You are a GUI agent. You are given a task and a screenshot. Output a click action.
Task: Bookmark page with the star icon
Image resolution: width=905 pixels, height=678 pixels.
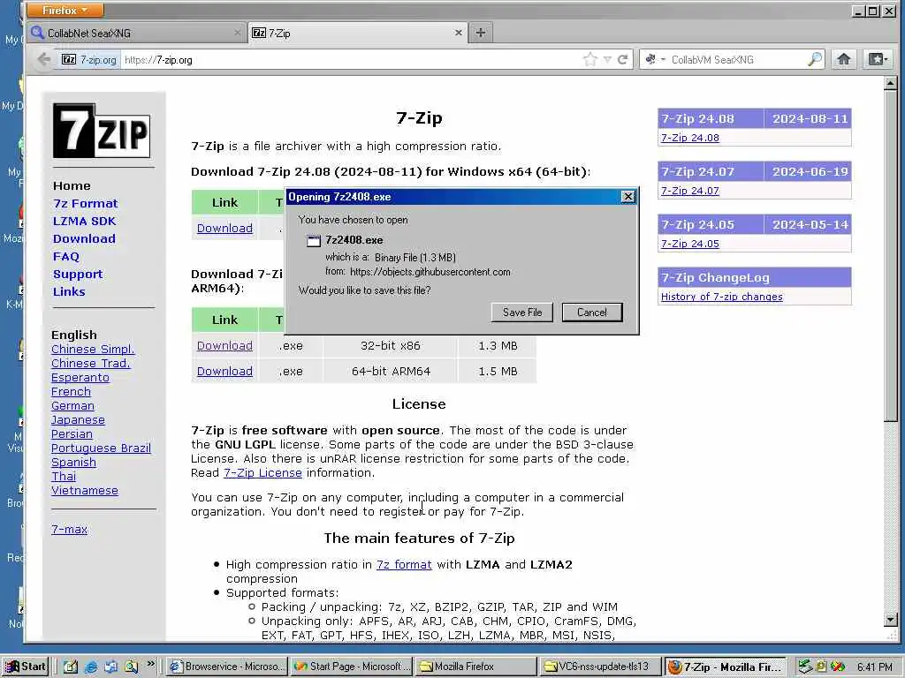589,59
